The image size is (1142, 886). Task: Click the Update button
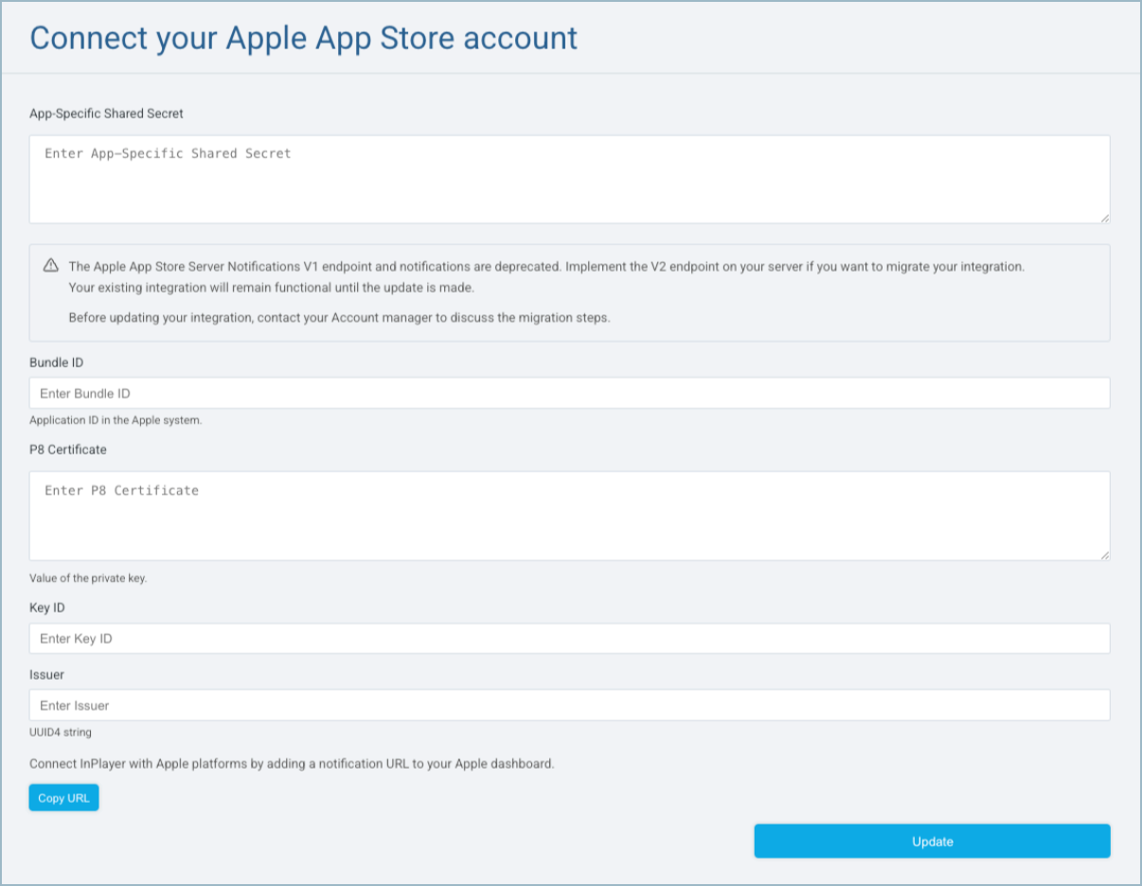[x=932, y=841]
